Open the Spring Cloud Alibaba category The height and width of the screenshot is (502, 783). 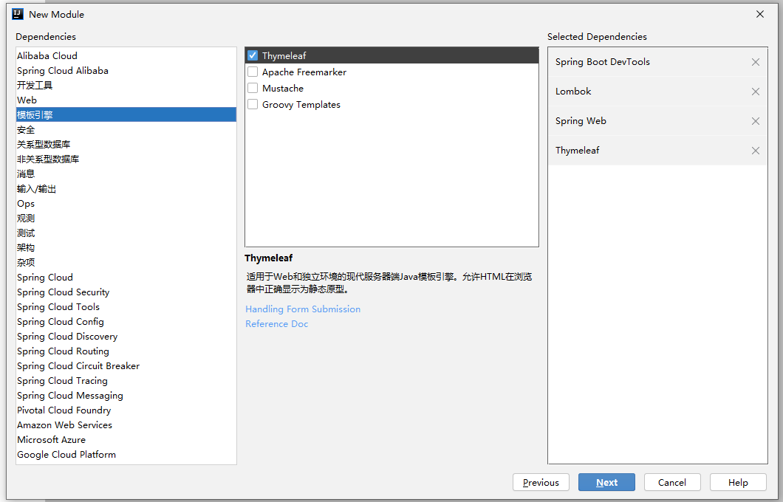click(x=126, y=70)
